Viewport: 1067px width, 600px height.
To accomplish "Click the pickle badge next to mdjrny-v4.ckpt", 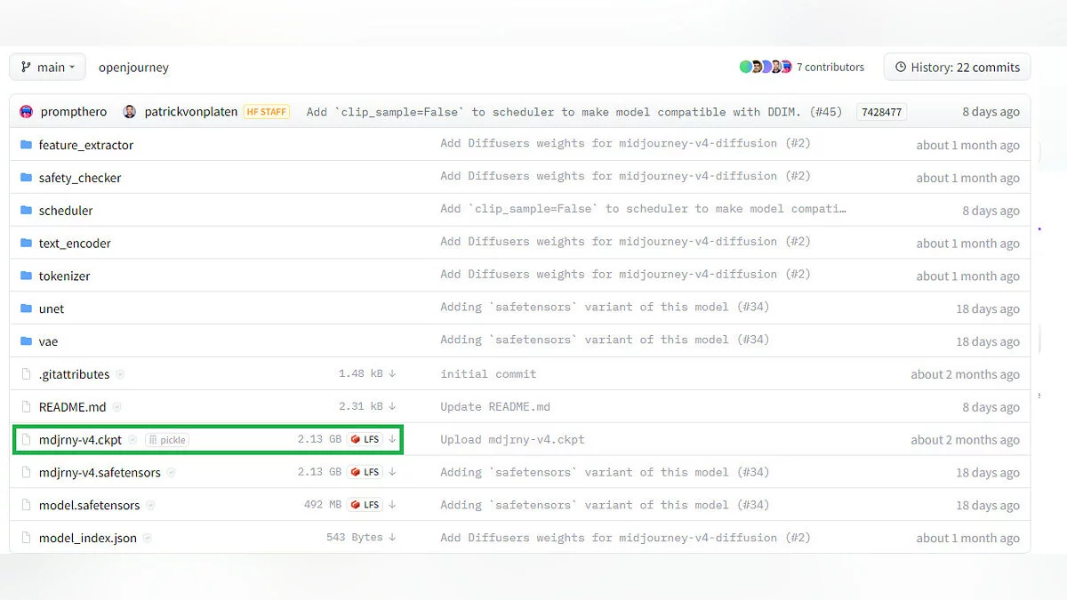I will (x=167, y=440).
